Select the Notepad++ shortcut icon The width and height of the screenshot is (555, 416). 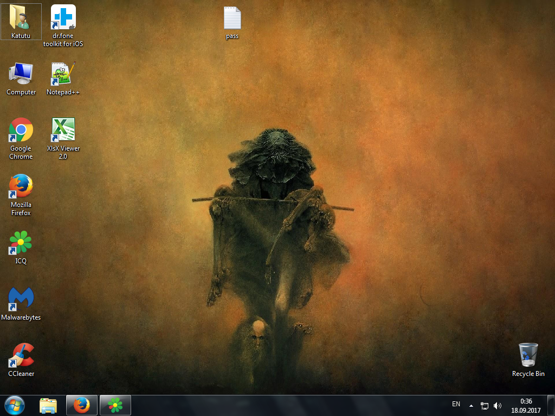[63, 74]
